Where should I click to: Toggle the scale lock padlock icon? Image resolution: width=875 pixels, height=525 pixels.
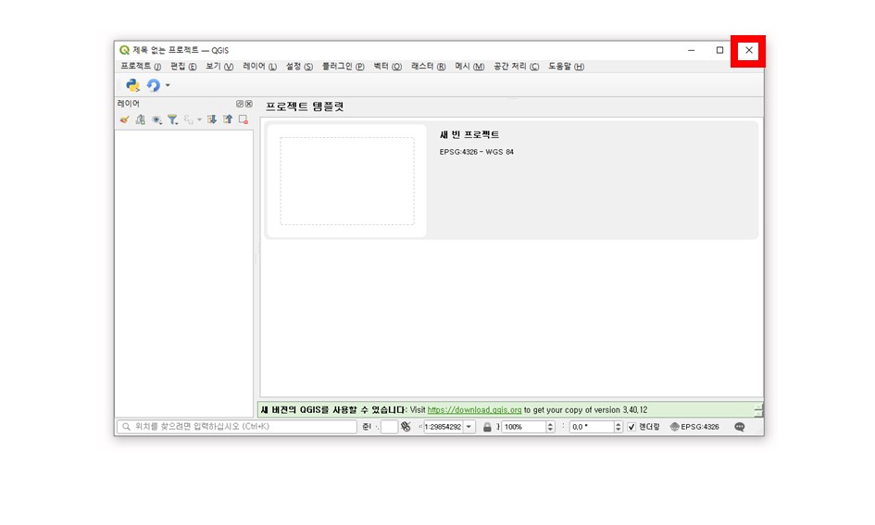coord(487,427)
